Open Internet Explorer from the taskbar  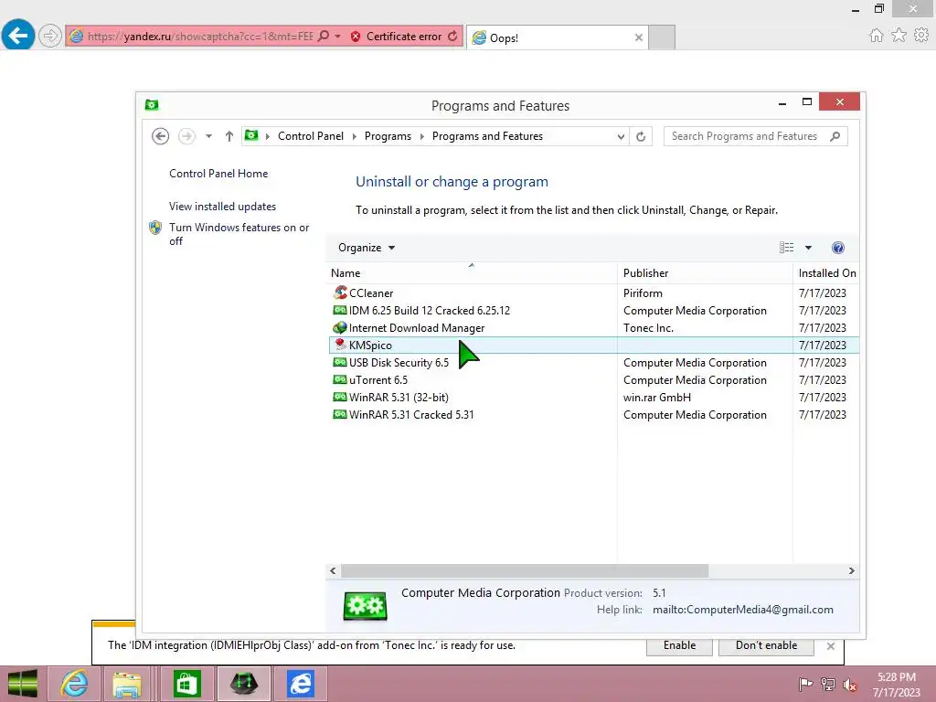click(74, 684)
